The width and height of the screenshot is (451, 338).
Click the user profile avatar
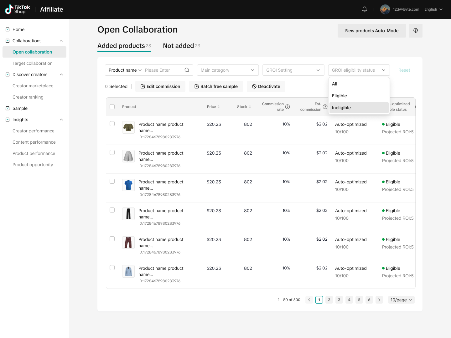[385, 9]
